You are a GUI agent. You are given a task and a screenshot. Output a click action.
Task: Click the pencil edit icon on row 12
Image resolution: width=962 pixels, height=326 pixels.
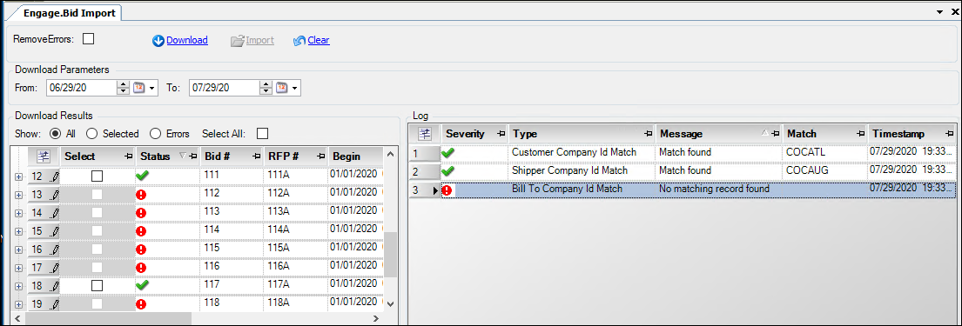54,176
